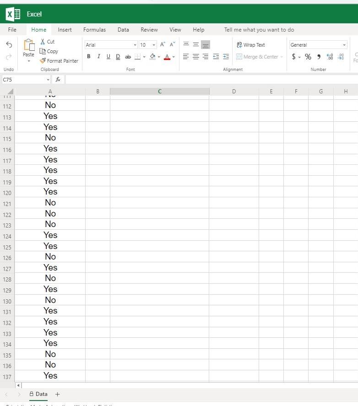Click the fx insert function icon
The width and height of the screenshot is (358, 406).
pyautogui.click(x=58, y=80)
